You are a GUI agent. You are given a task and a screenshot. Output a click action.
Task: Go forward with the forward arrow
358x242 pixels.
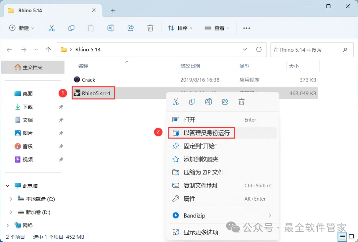(24, 49)
